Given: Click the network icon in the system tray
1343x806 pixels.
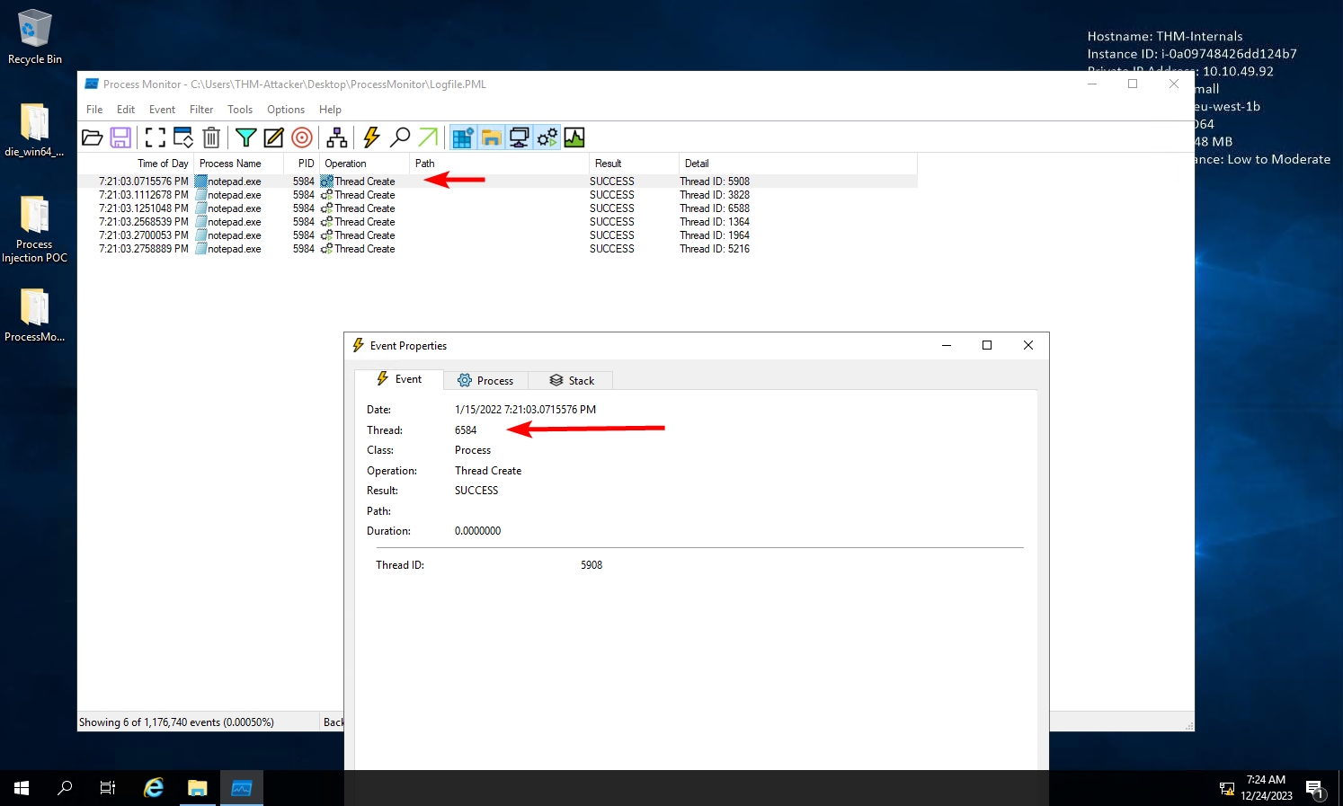Looking at the screenshot, I should [x=1227, y=789].
